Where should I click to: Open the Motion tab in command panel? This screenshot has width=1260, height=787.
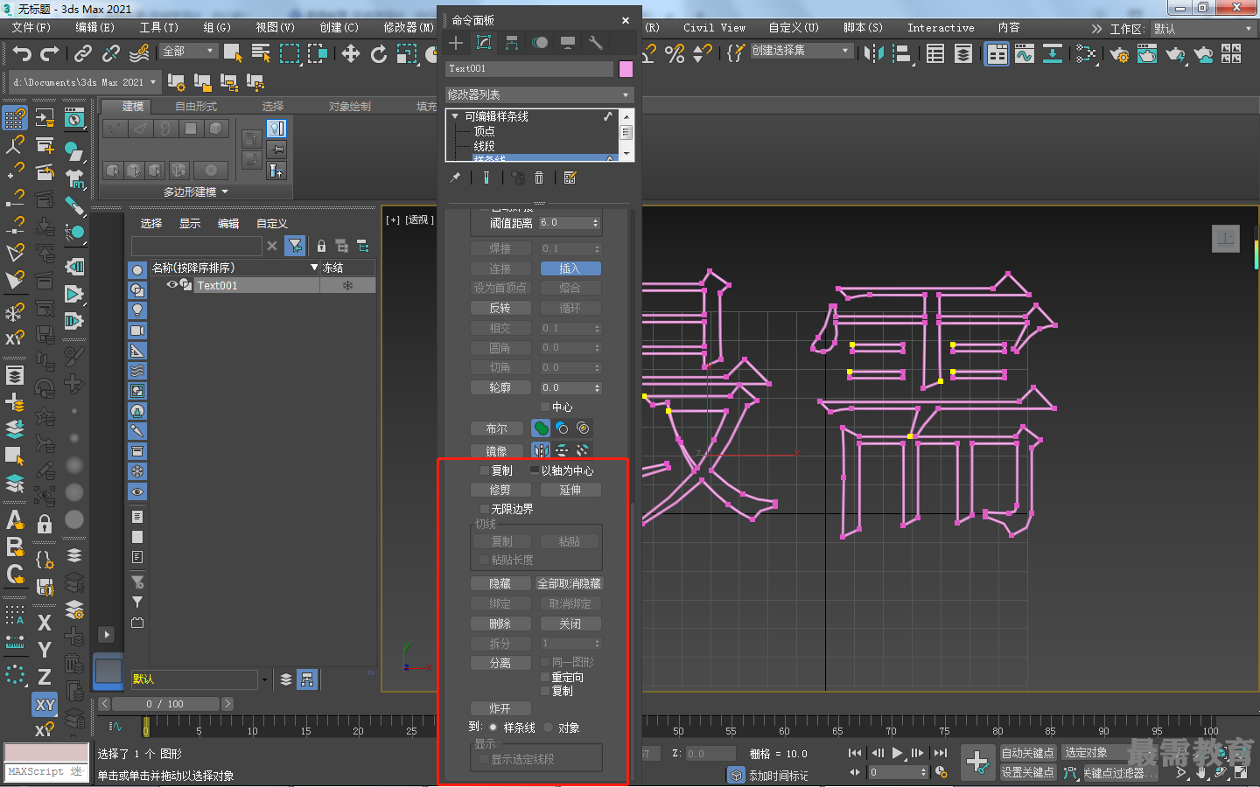point(540,43)
